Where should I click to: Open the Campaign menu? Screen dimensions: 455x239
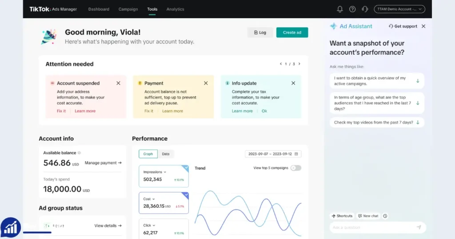coord(128,9)
